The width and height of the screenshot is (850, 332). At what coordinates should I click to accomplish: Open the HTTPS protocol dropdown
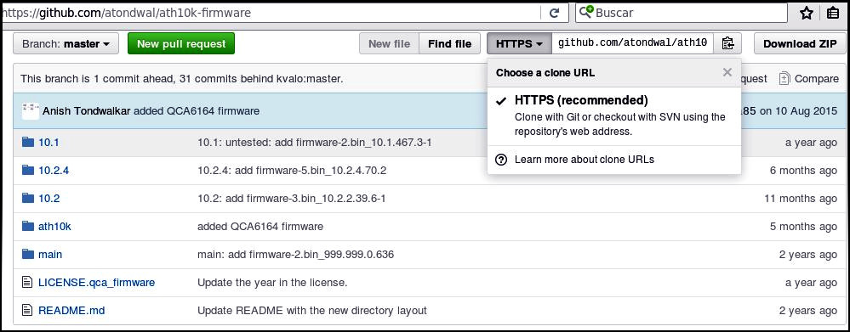(519, 44)
